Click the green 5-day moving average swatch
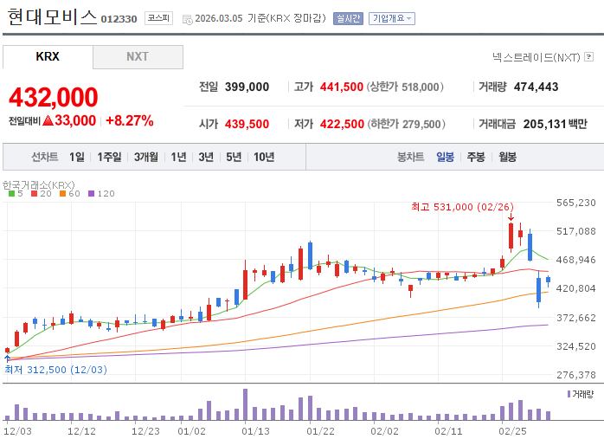The image size is (604, 439). point(11,193)
